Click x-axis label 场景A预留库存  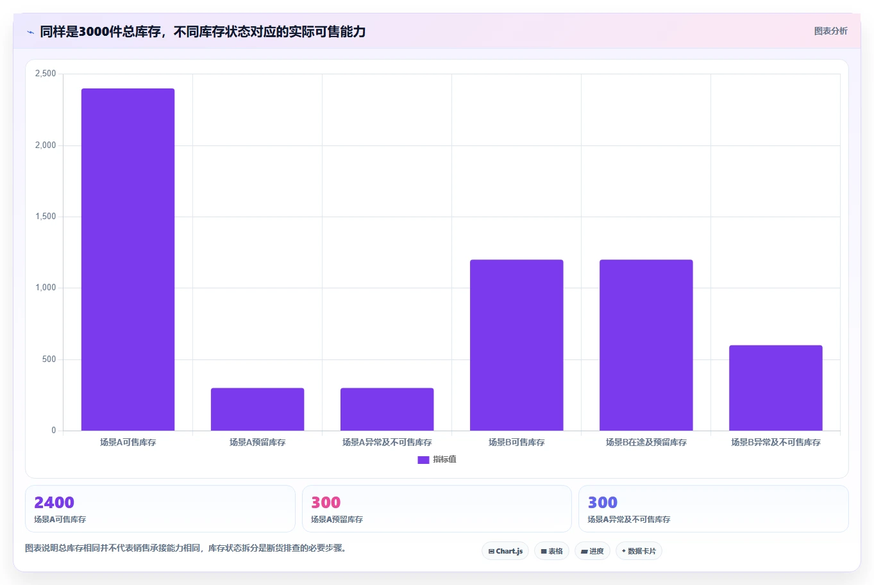pyautogui.click(x=257, y=442)
